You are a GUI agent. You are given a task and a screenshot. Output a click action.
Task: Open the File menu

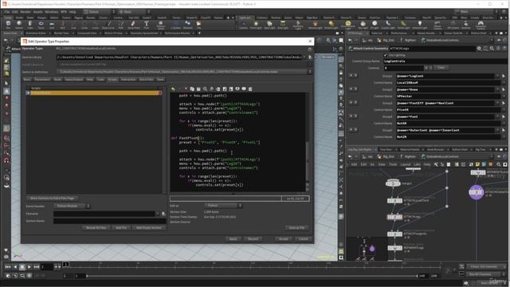[x=7, y=12]
